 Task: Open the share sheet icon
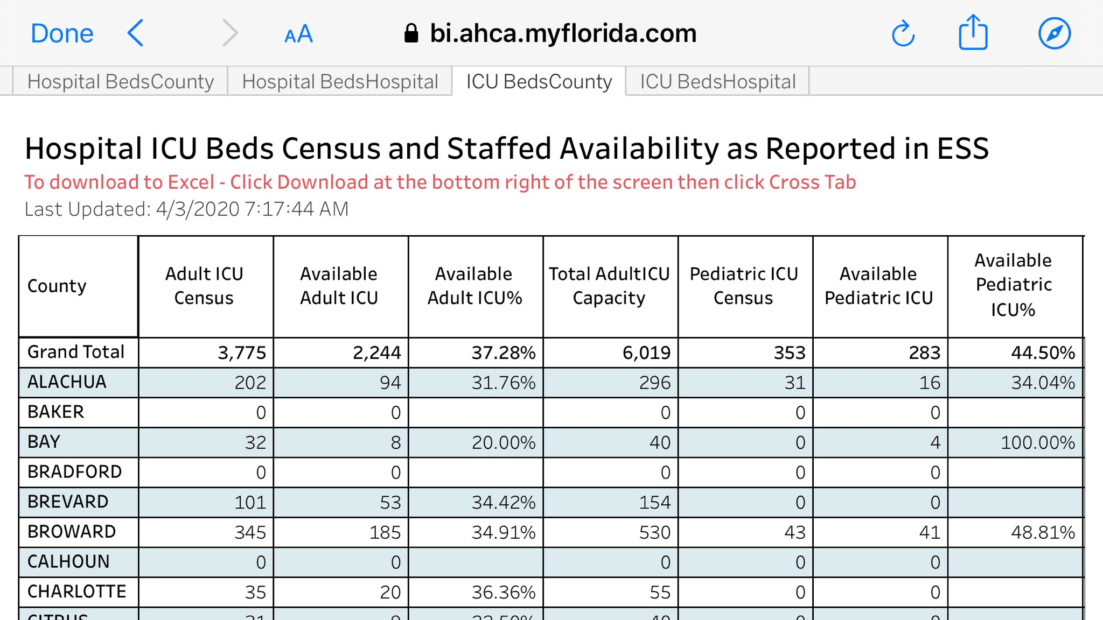coord(973,33)
